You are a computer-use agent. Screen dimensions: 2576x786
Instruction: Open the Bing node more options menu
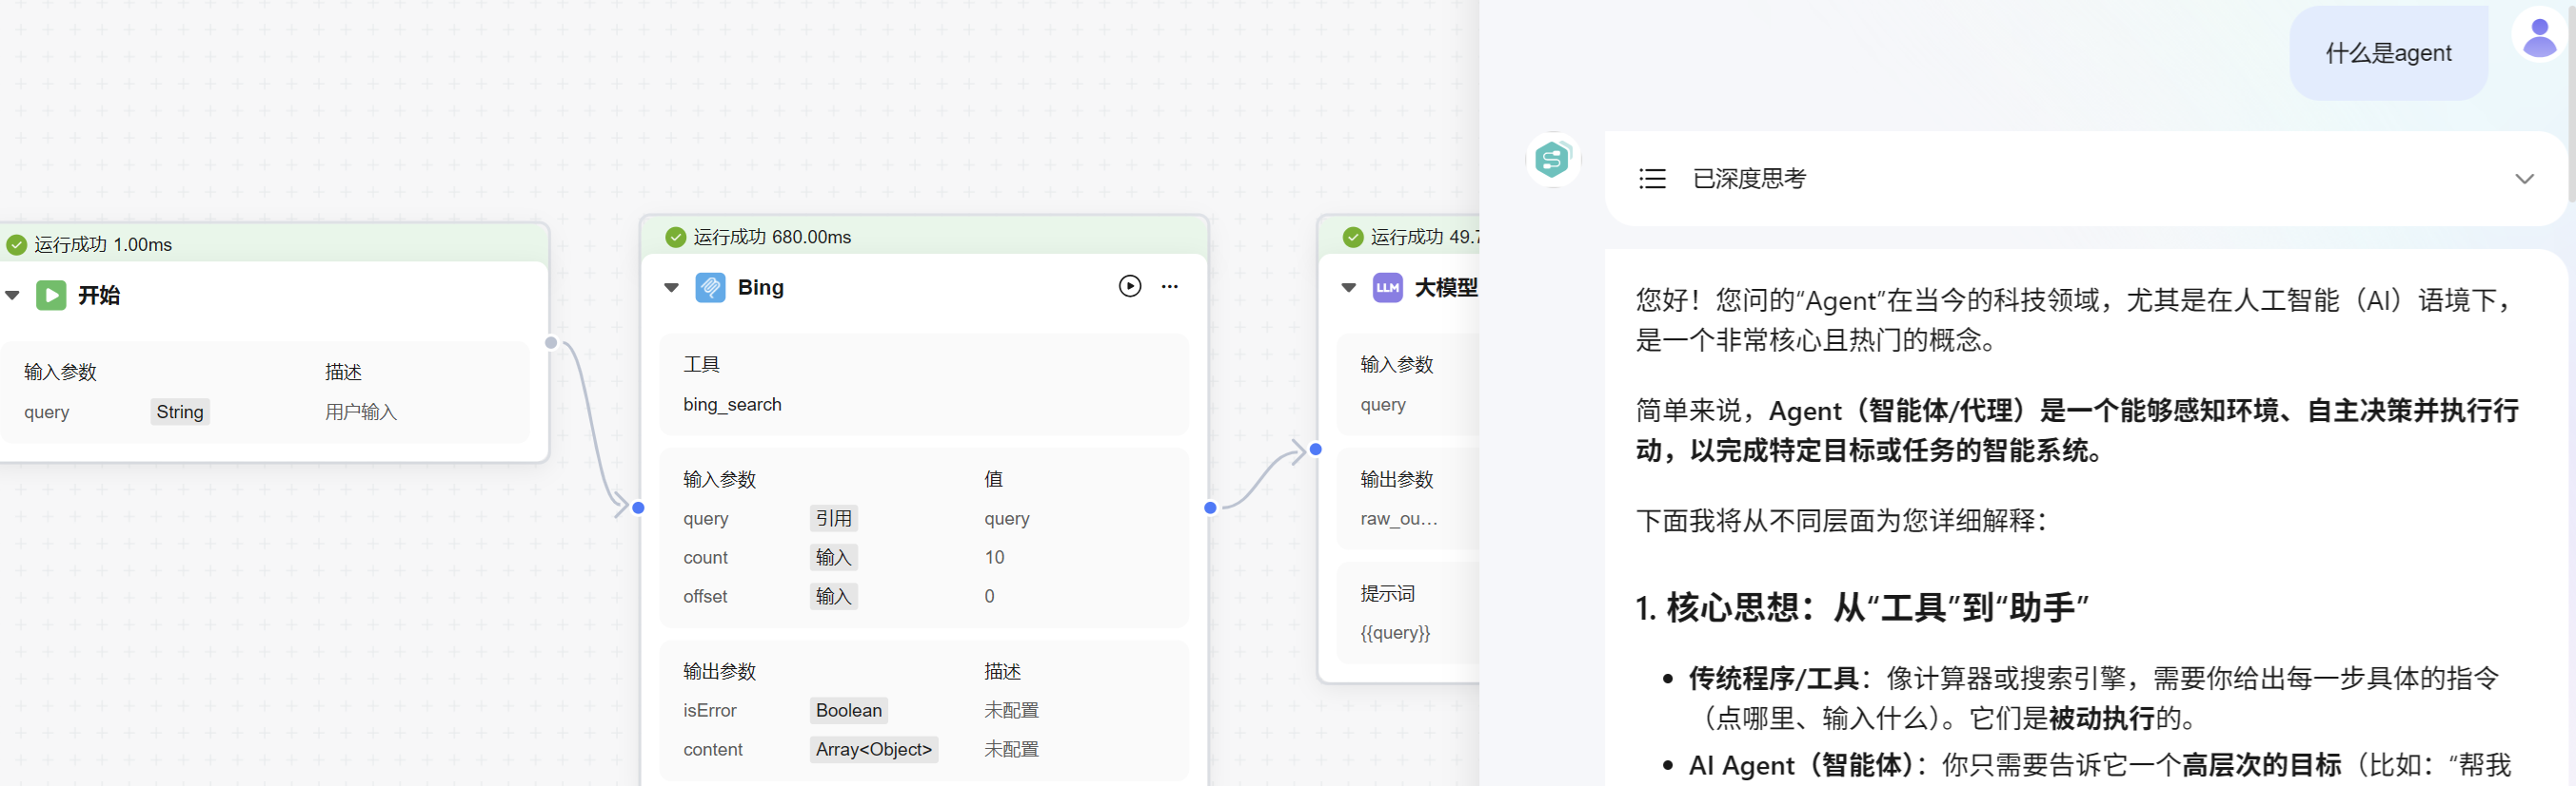coord(1169,287)
